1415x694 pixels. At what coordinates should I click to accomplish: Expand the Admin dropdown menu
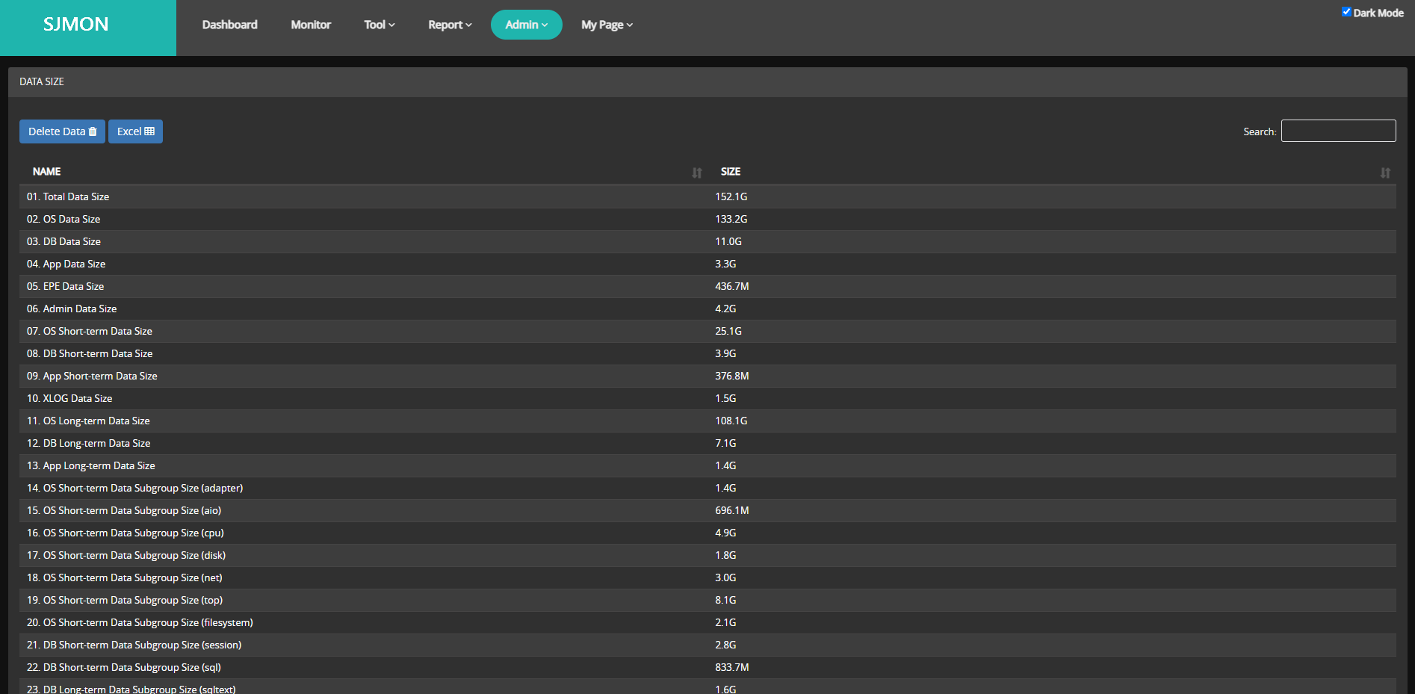pyautogui.click(x=526, y=25)
